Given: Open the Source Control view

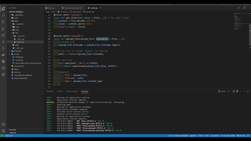Looking at the screenshot, I should (3, 22).
